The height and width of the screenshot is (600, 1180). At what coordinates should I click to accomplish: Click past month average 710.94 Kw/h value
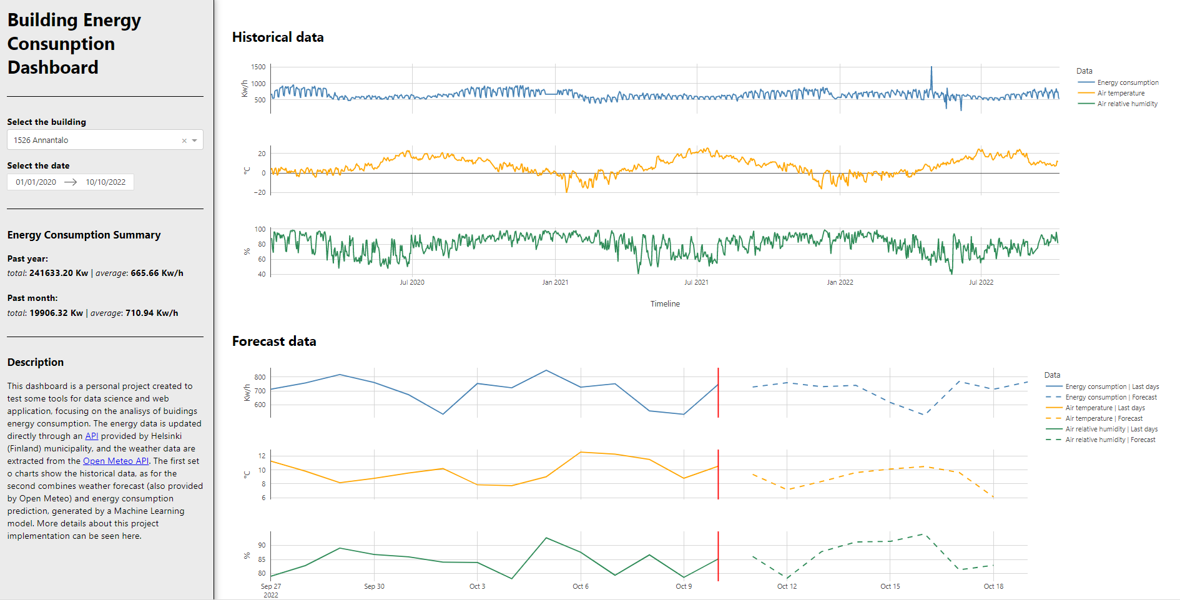coord(152,313)
